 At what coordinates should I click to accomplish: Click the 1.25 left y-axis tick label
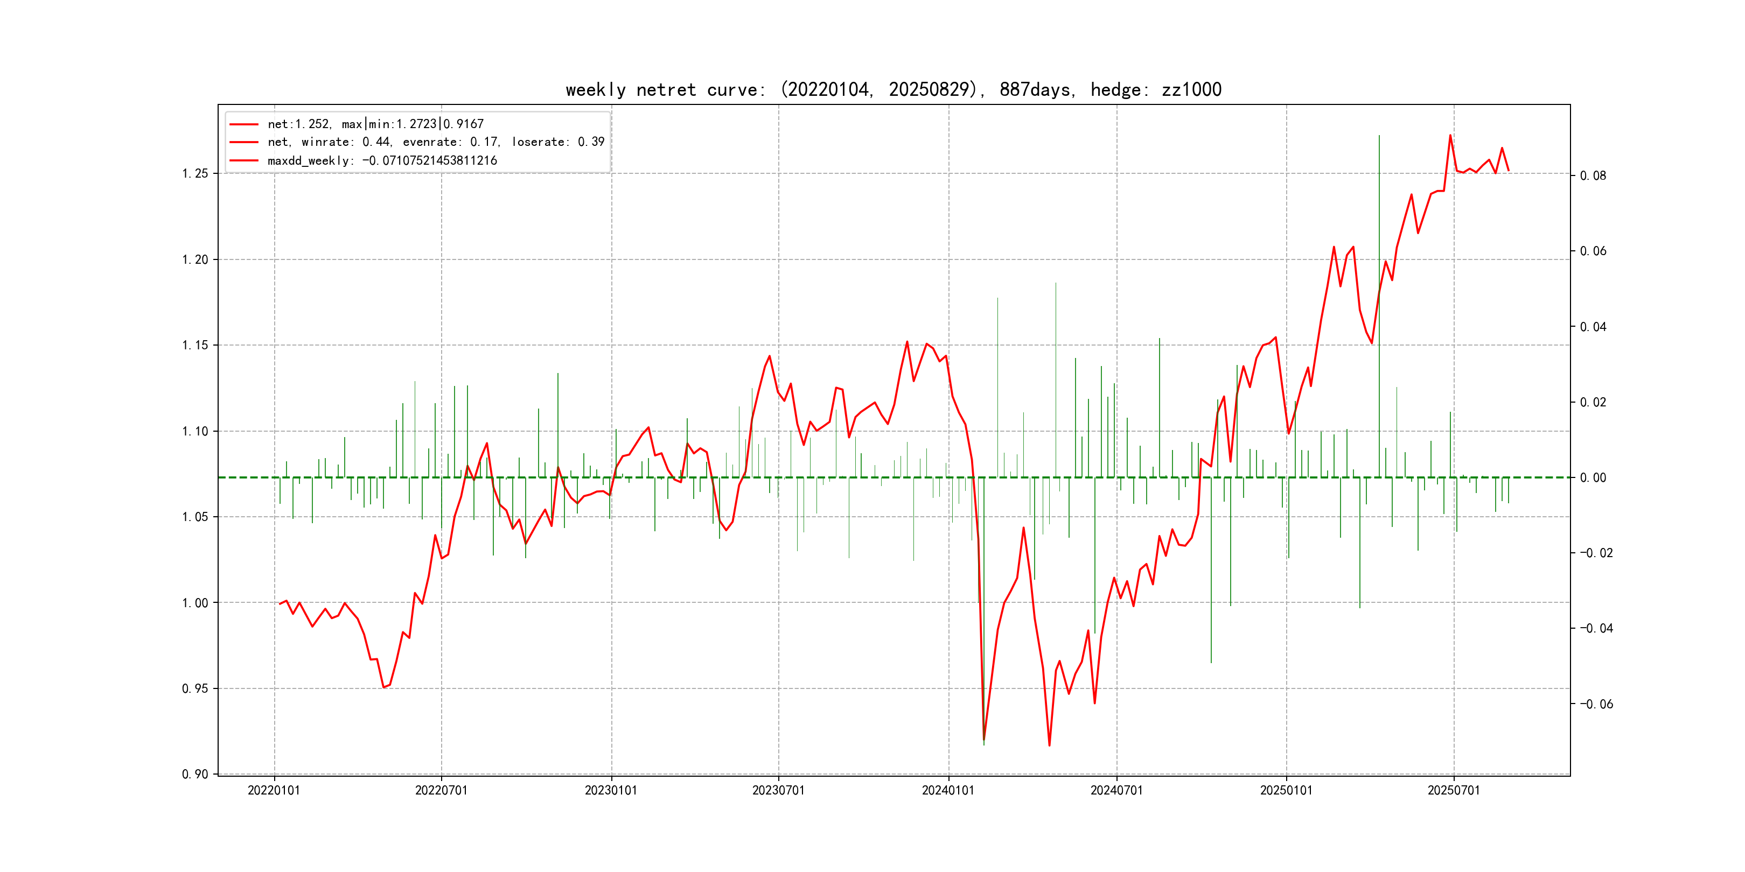[195, 174]
